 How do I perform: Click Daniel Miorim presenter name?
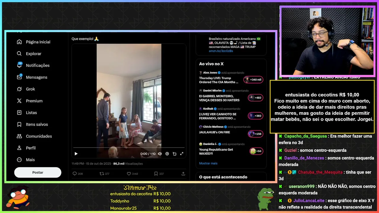(212, 91)
